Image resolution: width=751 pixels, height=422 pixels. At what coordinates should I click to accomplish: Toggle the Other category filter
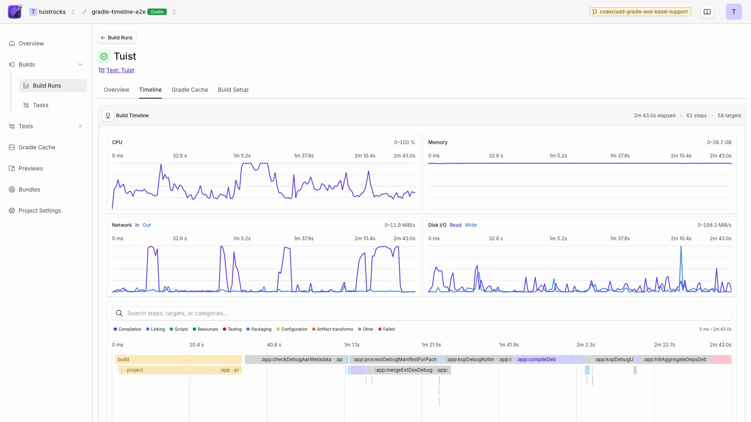coord(366,329)
